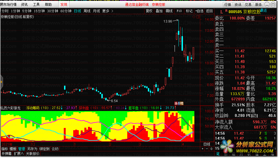The height and width of the screenshot is (158, 279).
Task: Open the 服务 service button
Action: click(x=258, y=5)
